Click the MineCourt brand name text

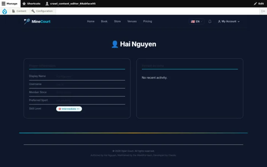point(41,22)
